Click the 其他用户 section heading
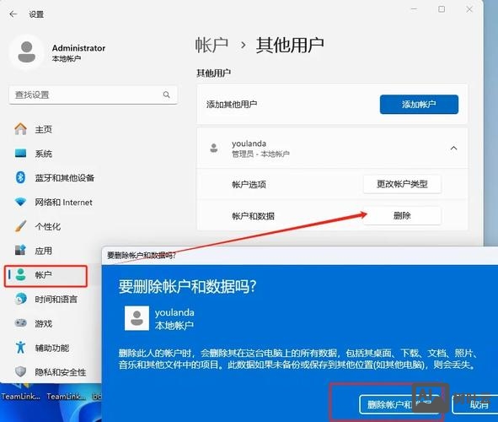 tap(213, 73)
